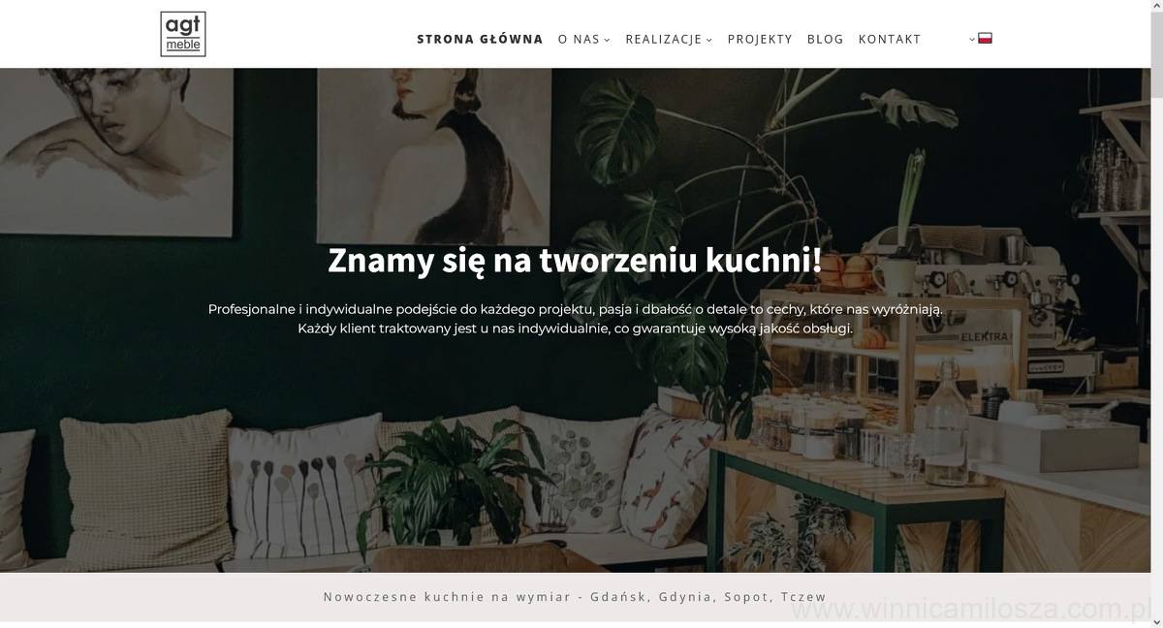Image resolution: width=1163 pixels, height=628 pixels.
Task: Click the winnicamilosza.com.pl watermark text
Action: point(971,610)
